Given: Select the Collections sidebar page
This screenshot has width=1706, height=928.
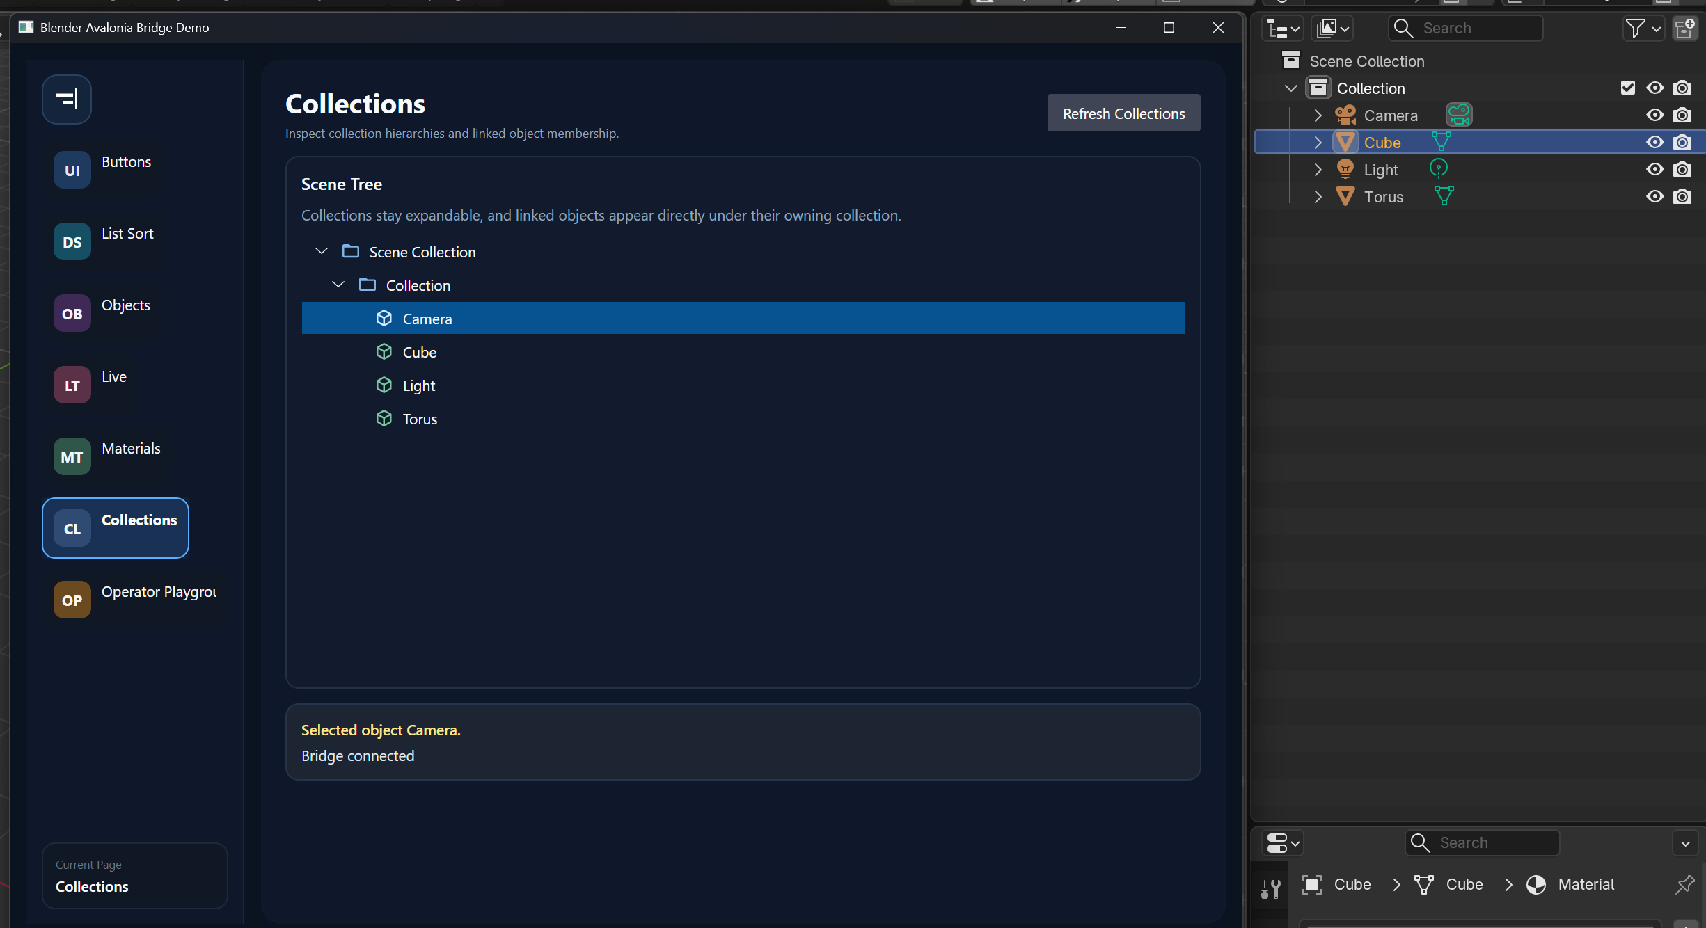Looking at the screenshot, I should coord(116,528).
